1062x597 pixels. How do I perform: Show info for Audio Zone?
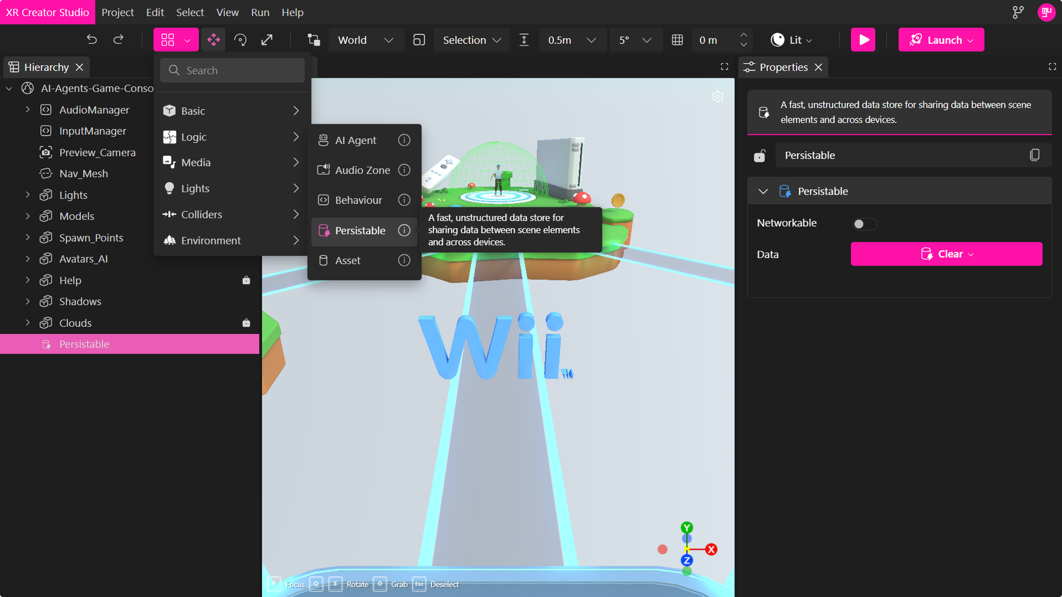pyautogui.click(x=404, y=170)
